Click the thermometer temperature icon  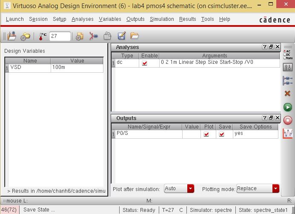click(x=43, y=36)
